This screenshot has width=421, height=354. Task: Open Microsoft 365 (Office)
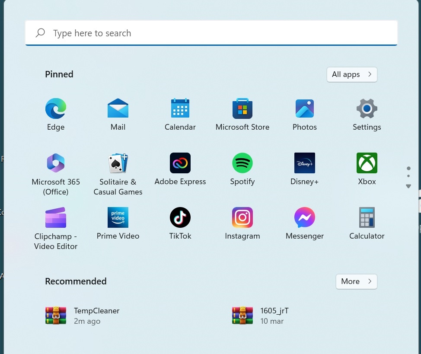[x=56, y=174]
